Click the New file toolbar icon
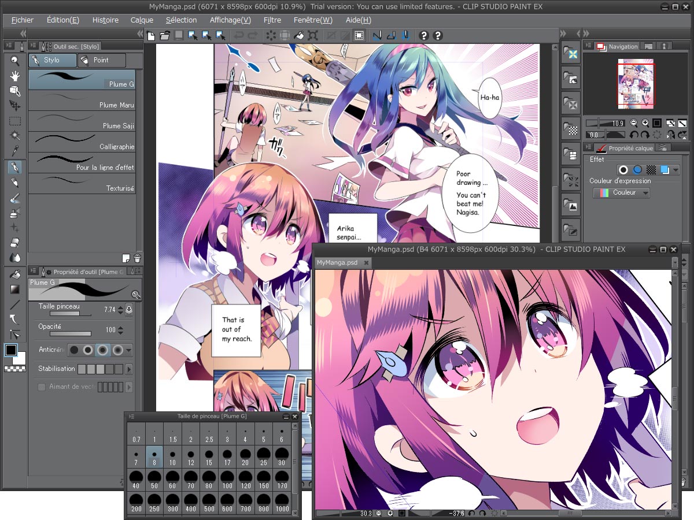The width and height of the screenshot is (694, 520). [x=151, y=36]
